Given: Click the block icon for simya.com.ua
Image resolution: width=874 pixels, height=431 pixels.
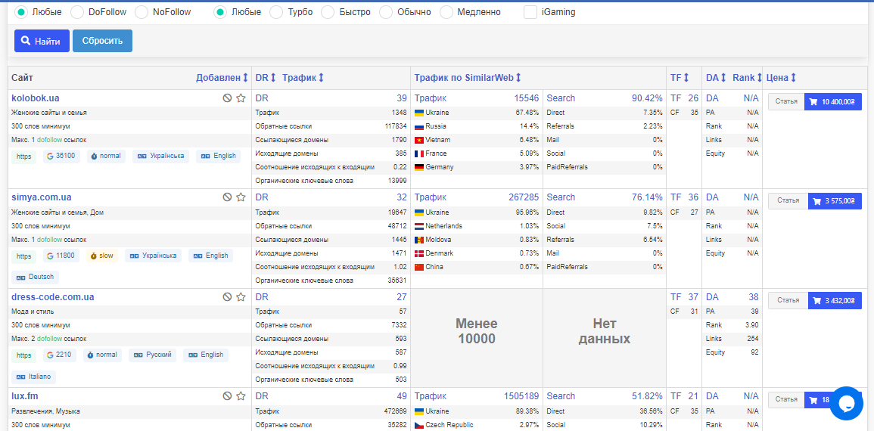Looking at the screenshot, I should (x=227, y=197).
